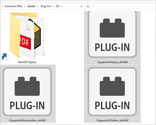Click the GigapixelAIAutomation_x64.8li file name label
The width and height of the screenshot is (156, 125).
coord(27,120)
